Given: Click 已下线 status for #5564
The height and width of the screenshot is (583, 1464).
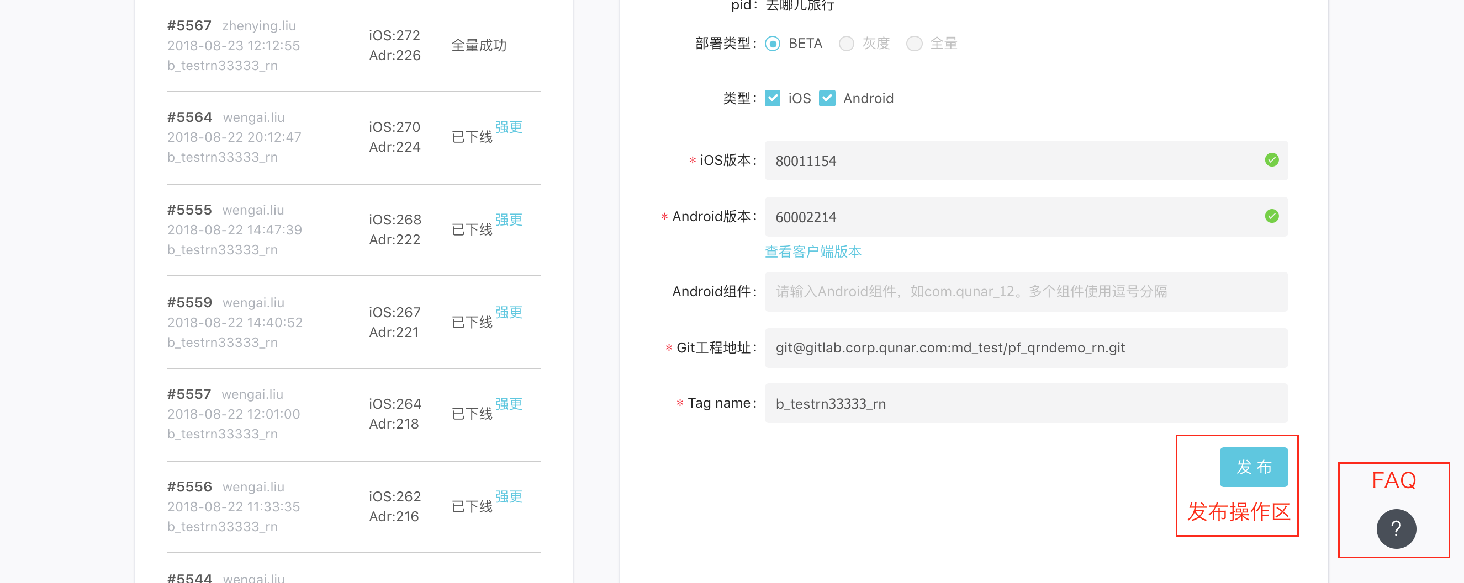Looking at the screenshot, I should click(x=472, y=137).
